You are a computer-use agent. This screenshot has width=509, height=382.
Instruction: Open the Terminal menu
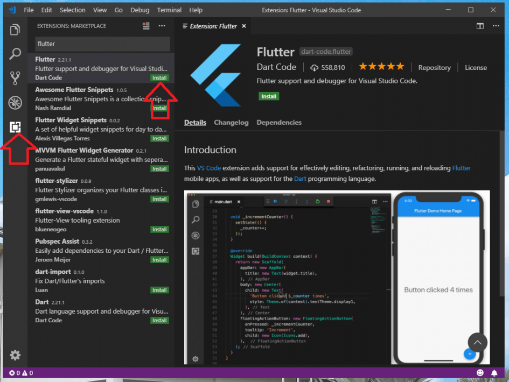(x=169, y=10)
